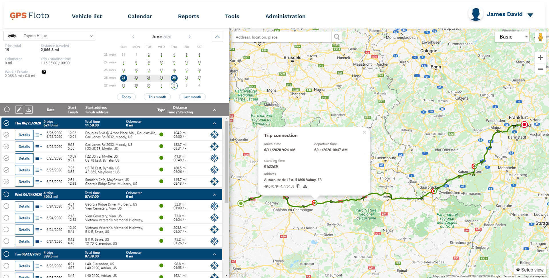This screenshot has height=278, width=549.
Task: Open Calendar menu
Action: point(140,16)
